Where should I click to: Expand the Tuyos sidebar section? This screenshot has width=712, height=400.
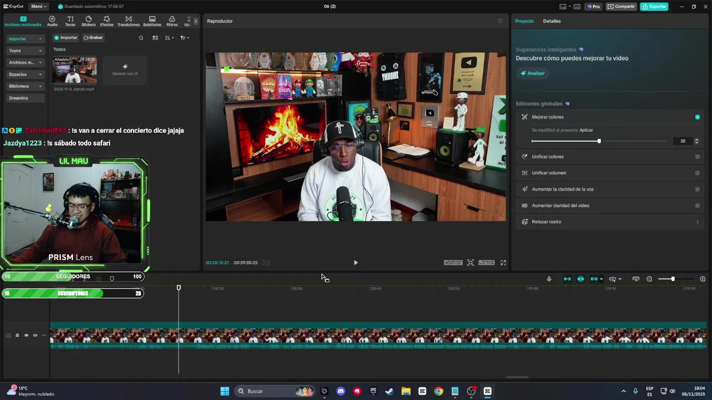[x=25, y=51]
